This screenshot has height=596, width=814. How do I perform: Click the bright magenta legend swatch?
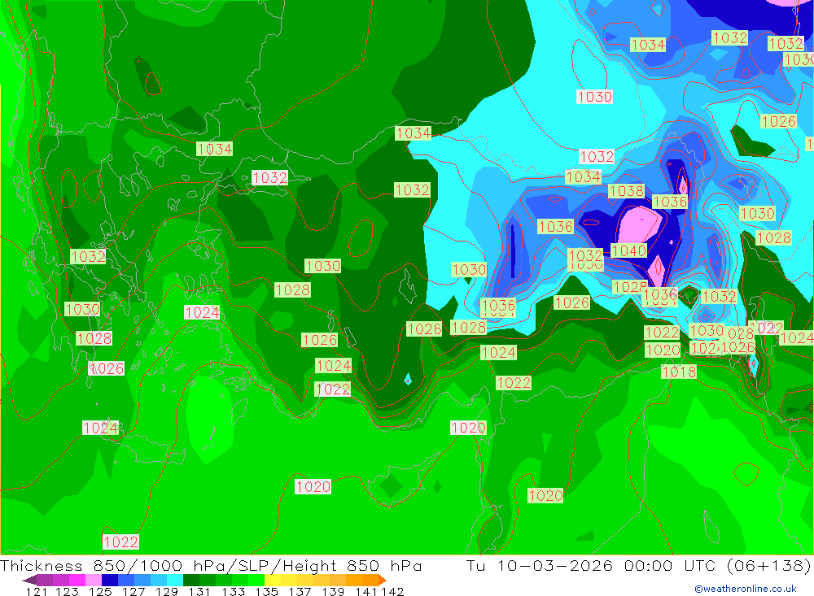tap(77, 580)
